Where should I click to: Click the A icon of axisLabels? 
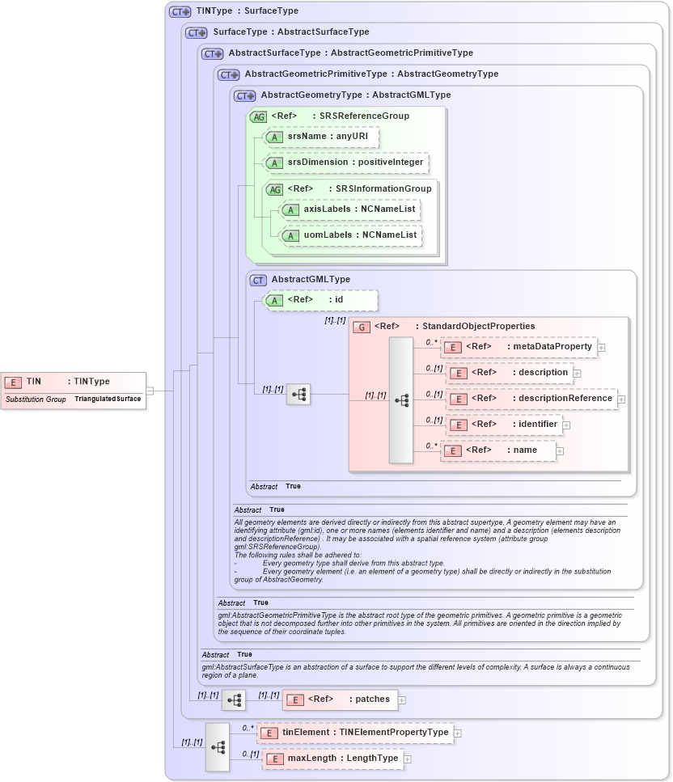point(291,210)
